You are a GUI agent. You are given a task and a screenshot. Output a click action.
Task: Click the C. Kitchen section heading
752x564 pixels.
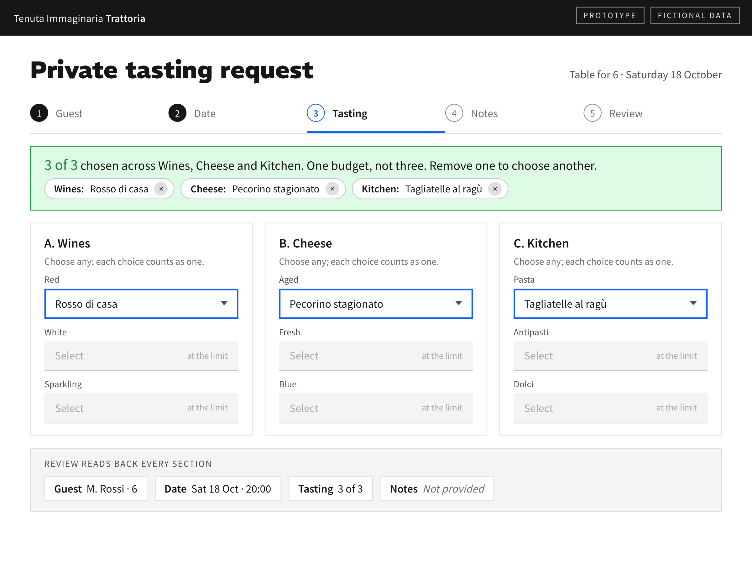coord(541,243)
